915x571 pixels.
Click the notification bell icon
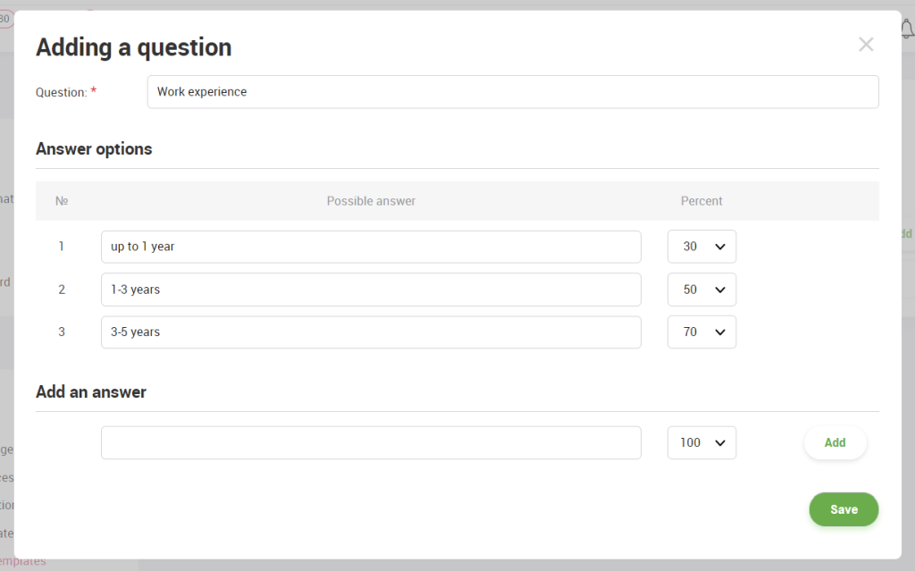pos(908,28)
